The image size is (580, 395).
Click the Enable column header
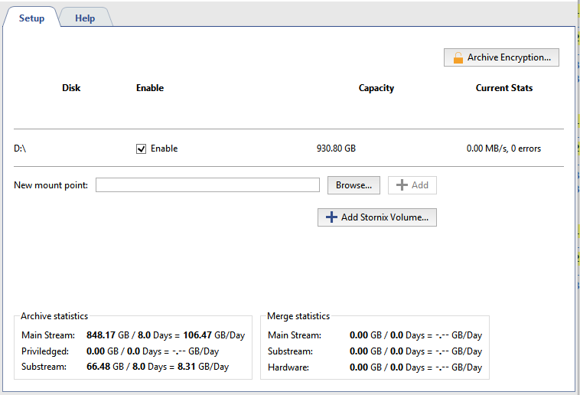point(150,88)
